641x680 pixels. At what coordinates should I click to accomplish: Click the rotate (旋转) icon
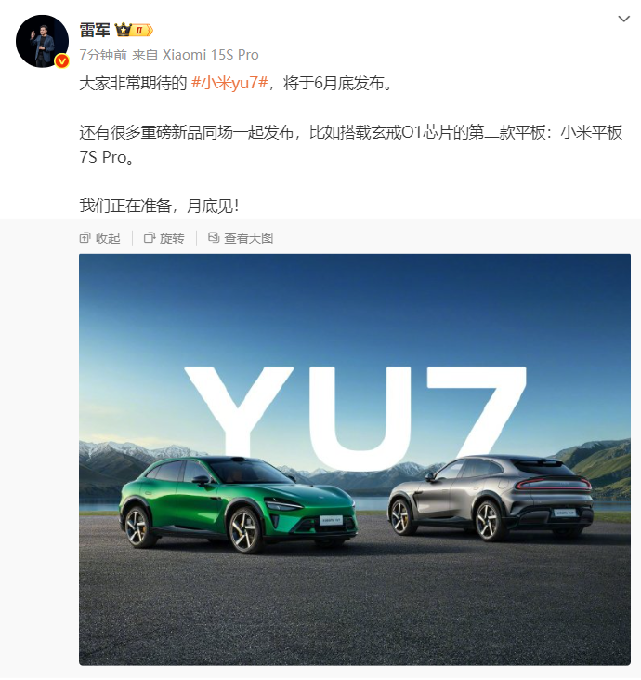pos(150,237)
